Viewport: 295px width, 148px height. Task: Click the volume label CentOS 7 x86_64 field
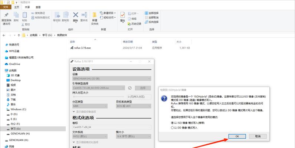coord(112,127)
